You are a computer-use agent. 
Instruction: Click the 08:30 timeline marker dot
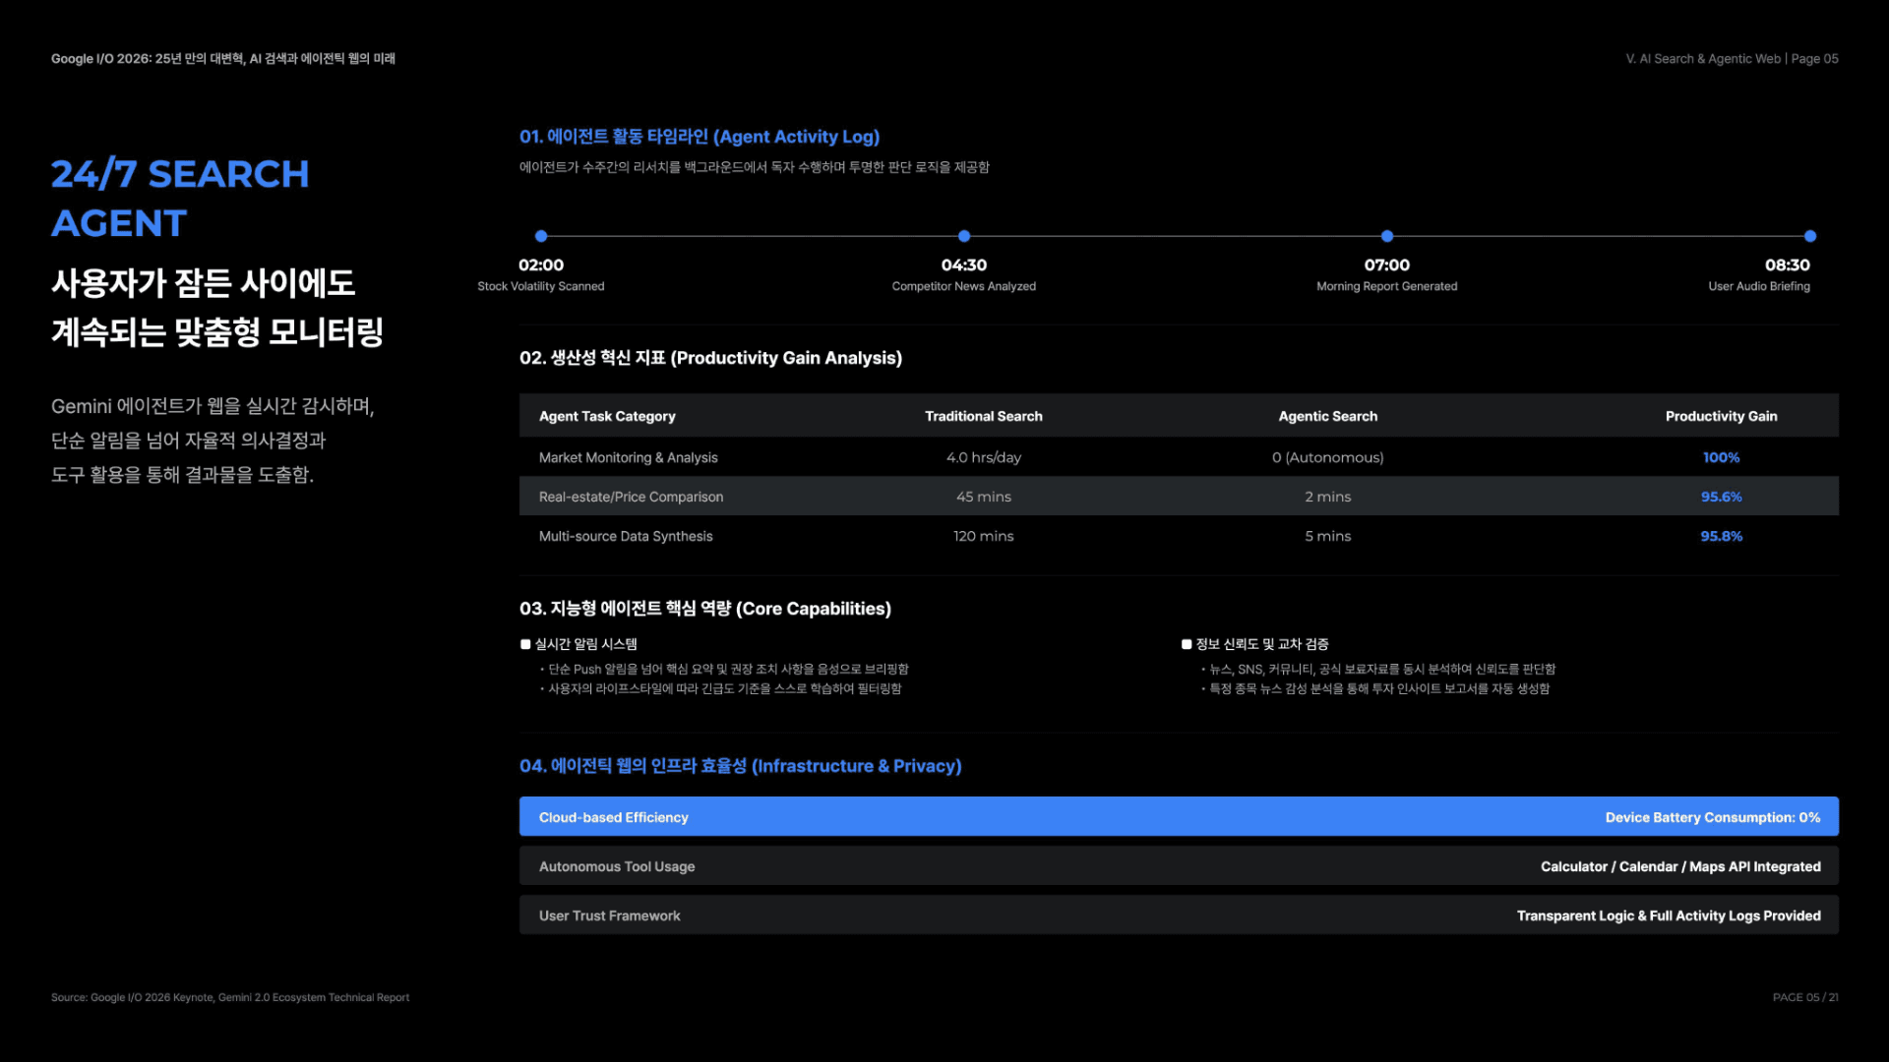coord(1810,236)
